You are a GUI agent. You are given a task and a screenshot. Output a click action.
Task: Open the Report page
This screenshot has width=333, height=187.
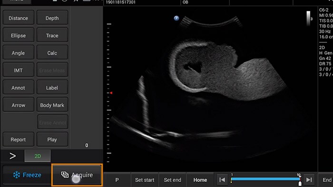pos(18,140)
